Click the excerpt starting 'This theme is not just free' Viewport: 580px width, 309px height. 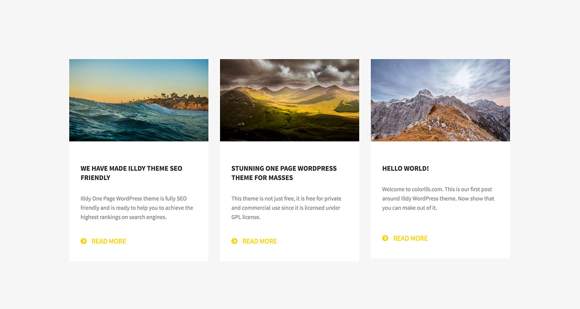(x=286, y=208)
